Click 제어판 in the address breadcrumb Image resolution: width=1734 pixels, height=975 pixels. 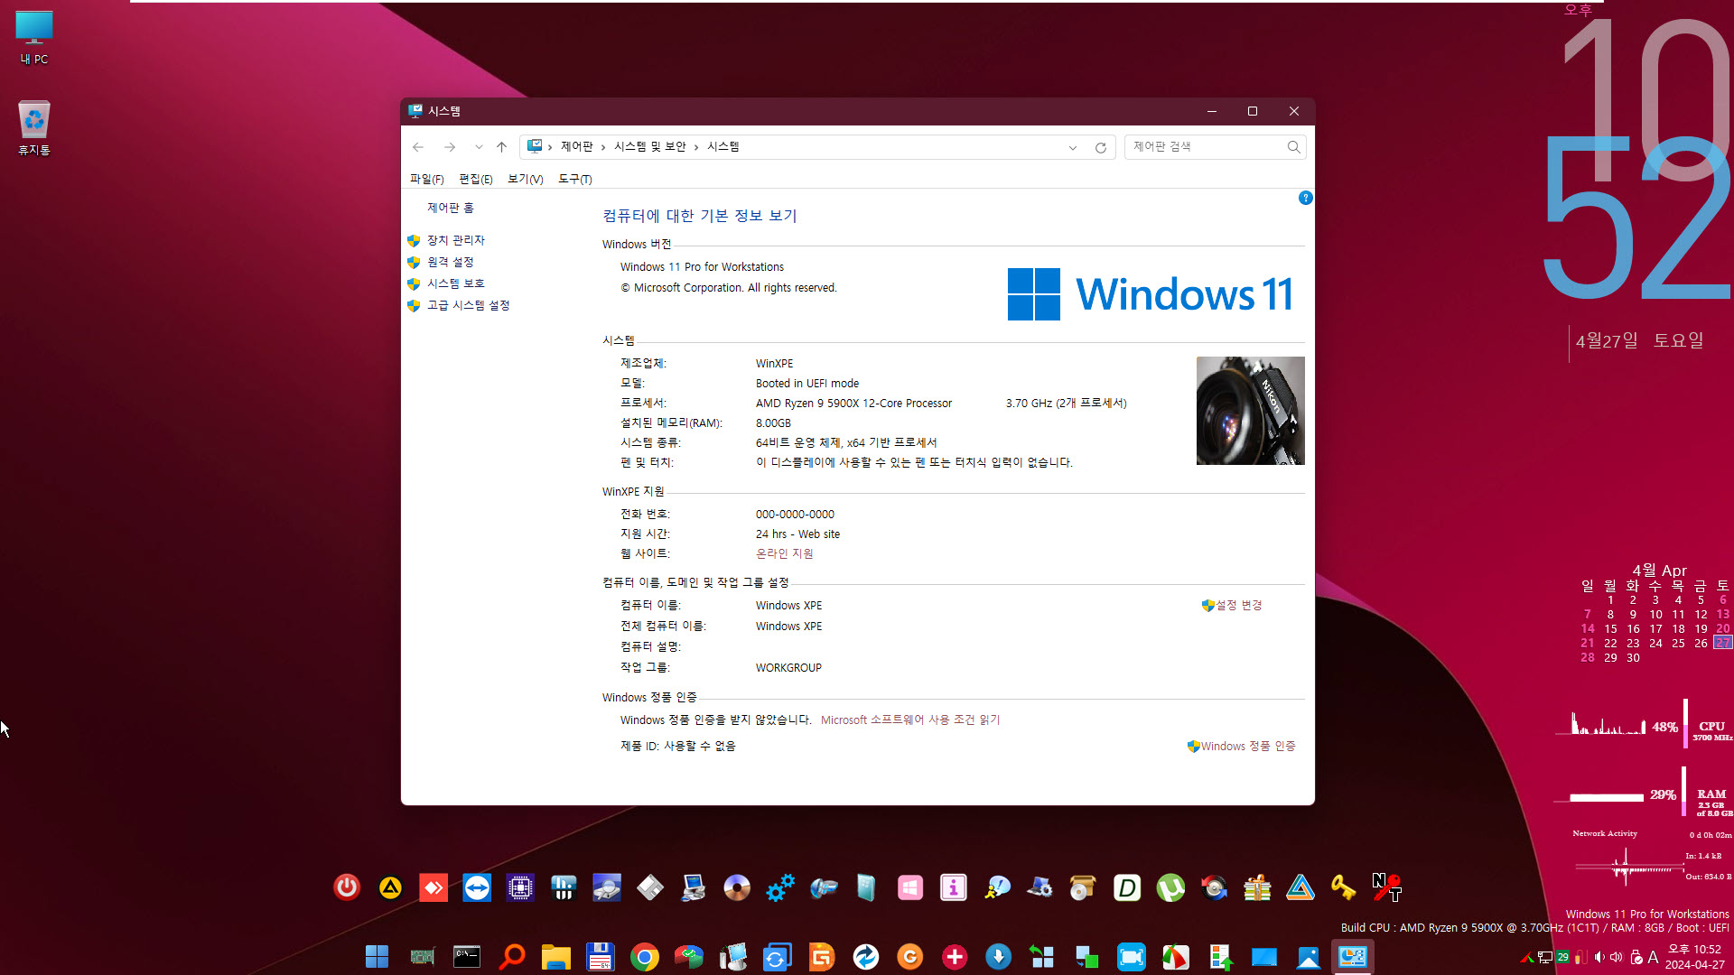point(577,146)
